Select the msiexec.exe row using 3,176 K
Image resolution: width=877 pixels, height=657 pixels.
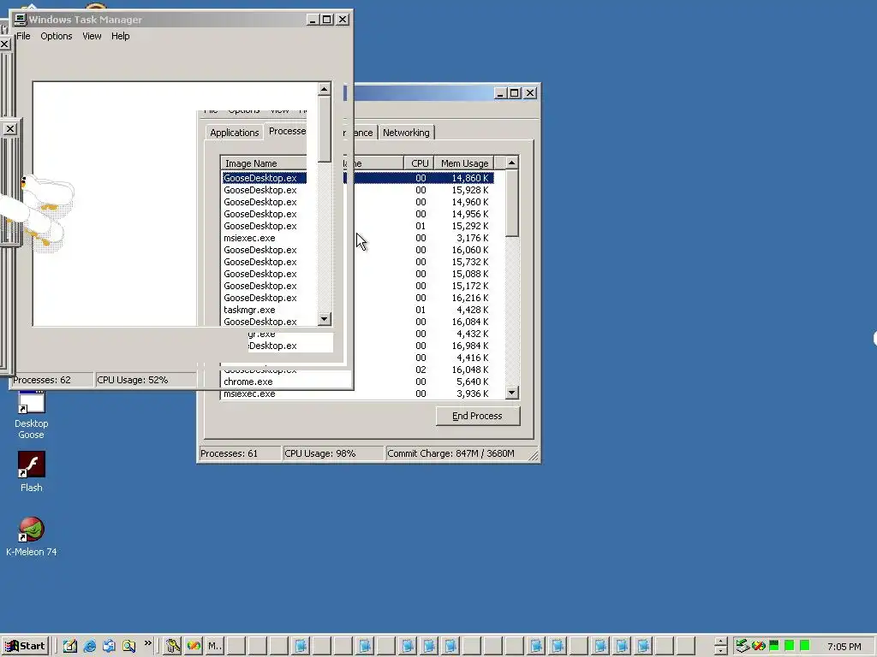tap(358, 238)
